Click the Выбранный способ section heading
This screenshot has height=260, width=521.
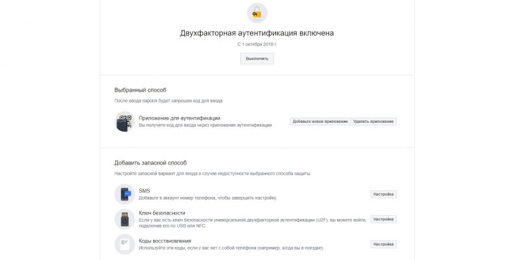point(140,90)
